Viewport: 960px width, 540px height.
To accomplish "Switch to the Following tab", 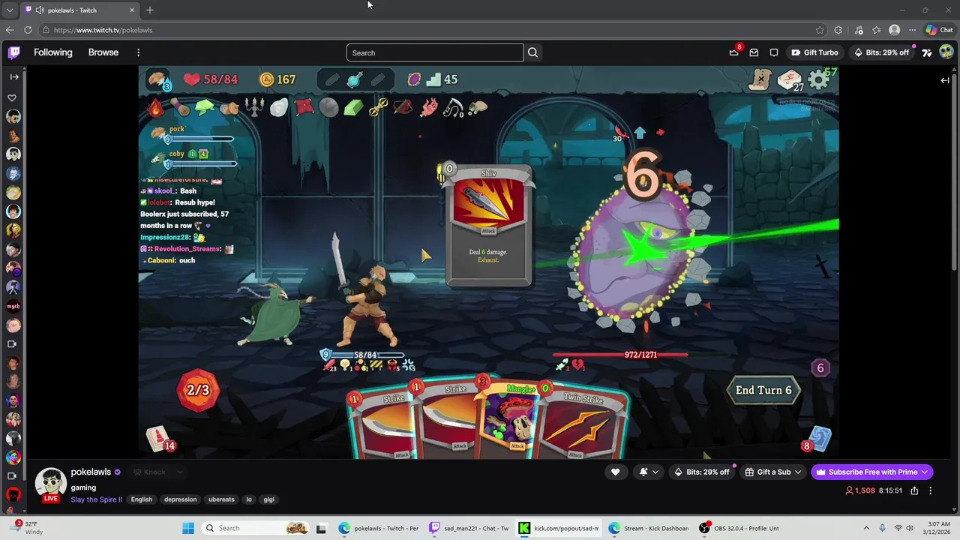I will 52,52.
